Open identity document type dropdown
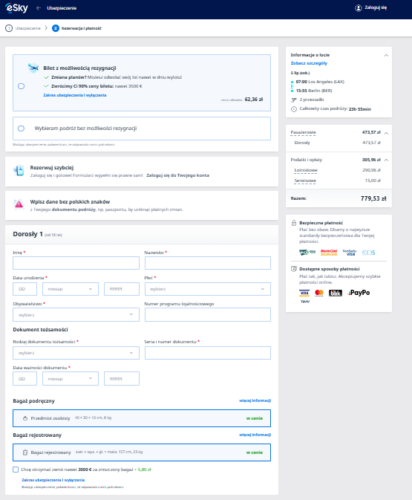Viewport: 412px width, 500px height. [x=76, y=353]
